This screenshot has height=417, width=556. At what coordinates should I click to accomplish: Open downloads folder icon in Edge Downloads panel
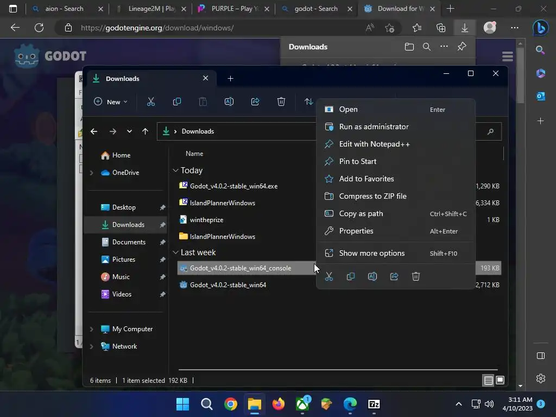point(409,47)
